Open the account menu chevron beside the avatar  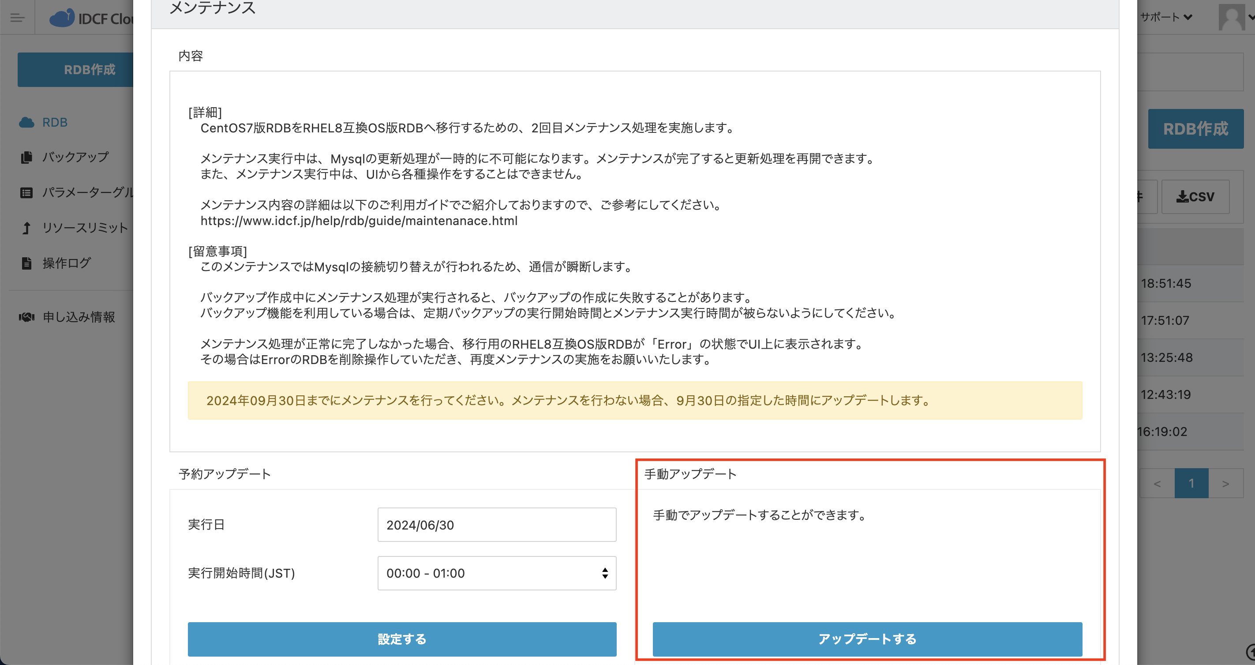coord(1251,17)
